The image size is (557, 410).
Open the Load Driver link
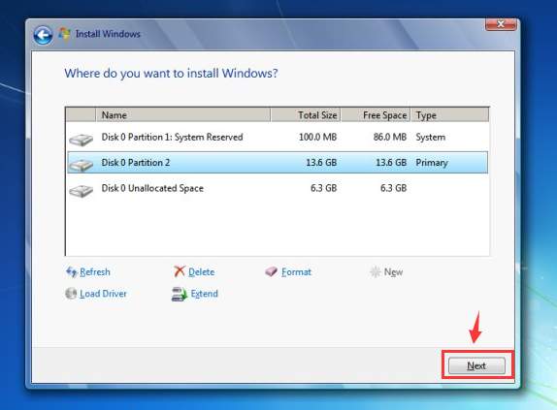click(103, 294)
